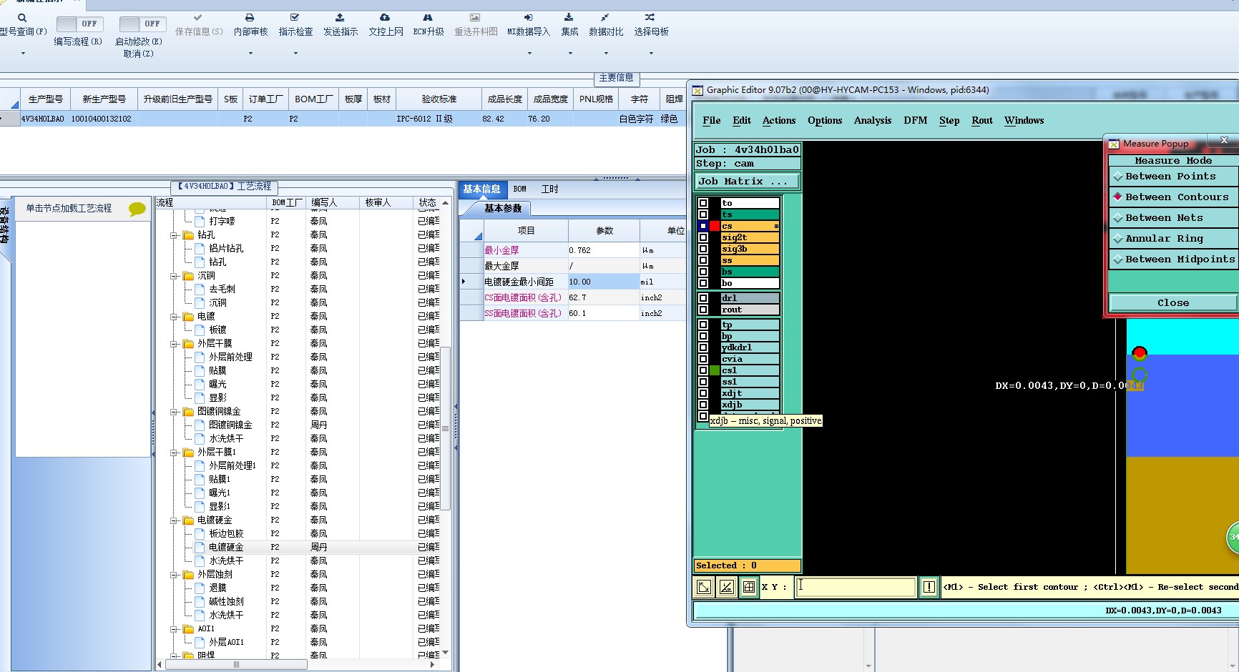Click the 主要信息 button

click(617, 78)
